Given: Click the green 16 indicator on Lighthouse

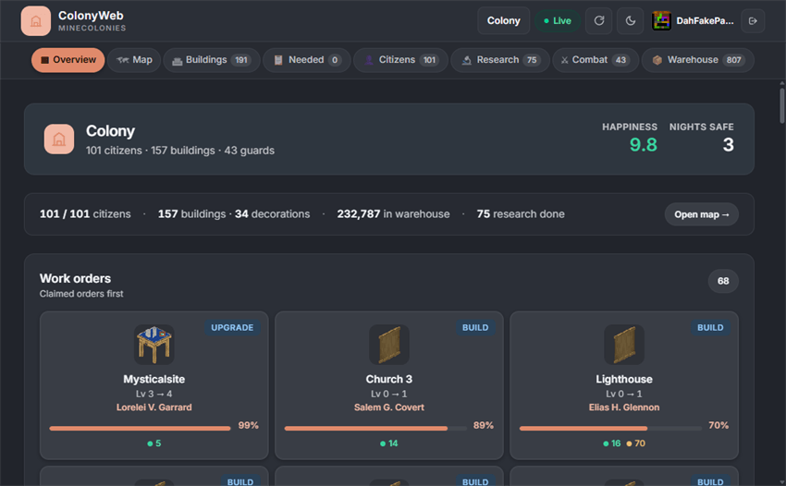Looking at the screenshot, I should click(611, 443).
